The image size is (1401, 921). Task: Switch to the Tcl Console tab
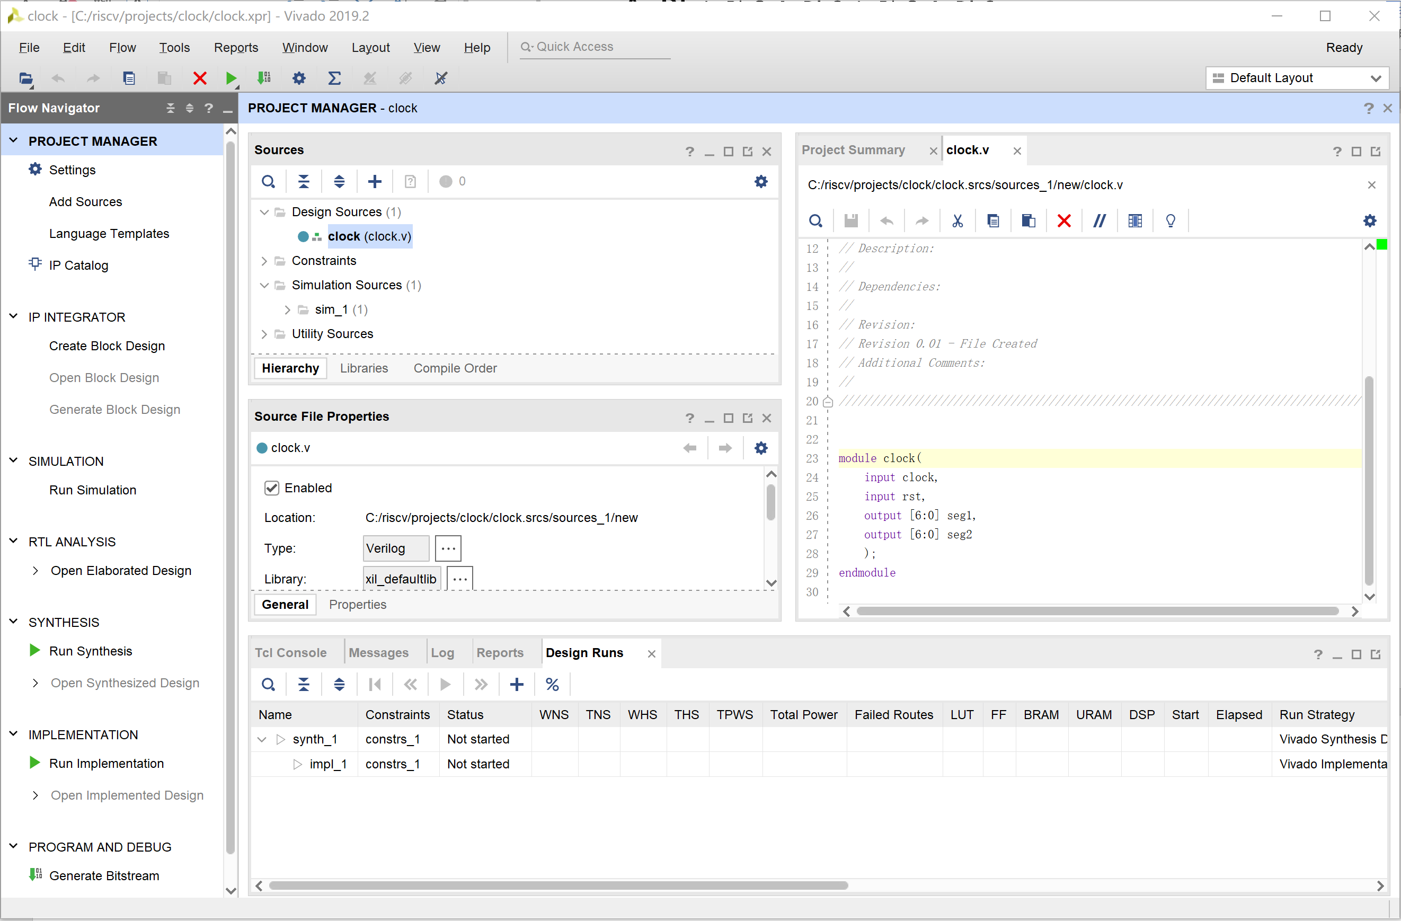coord(290,652)
